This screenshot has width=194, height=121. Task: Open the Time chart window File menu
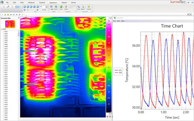pos(114,21)
